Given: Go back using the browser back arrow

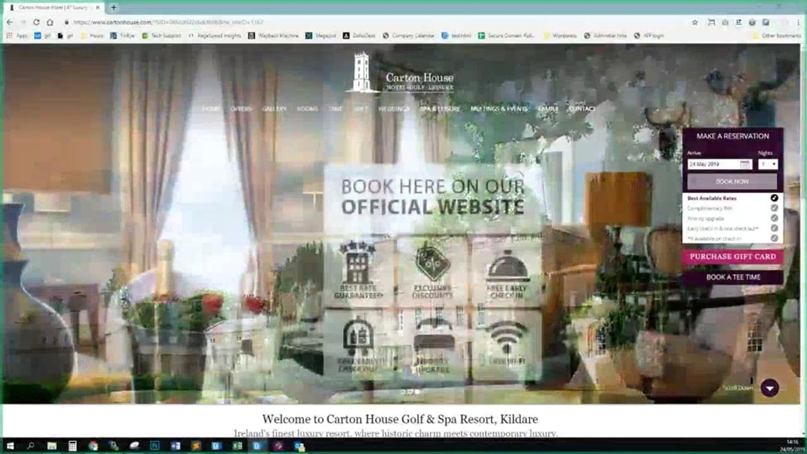Looking at the screenshot, I should point(9,22).
